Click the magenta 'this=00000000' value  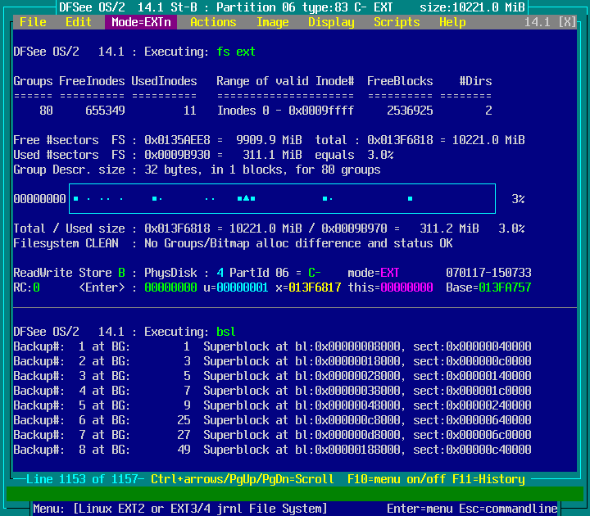390,287
